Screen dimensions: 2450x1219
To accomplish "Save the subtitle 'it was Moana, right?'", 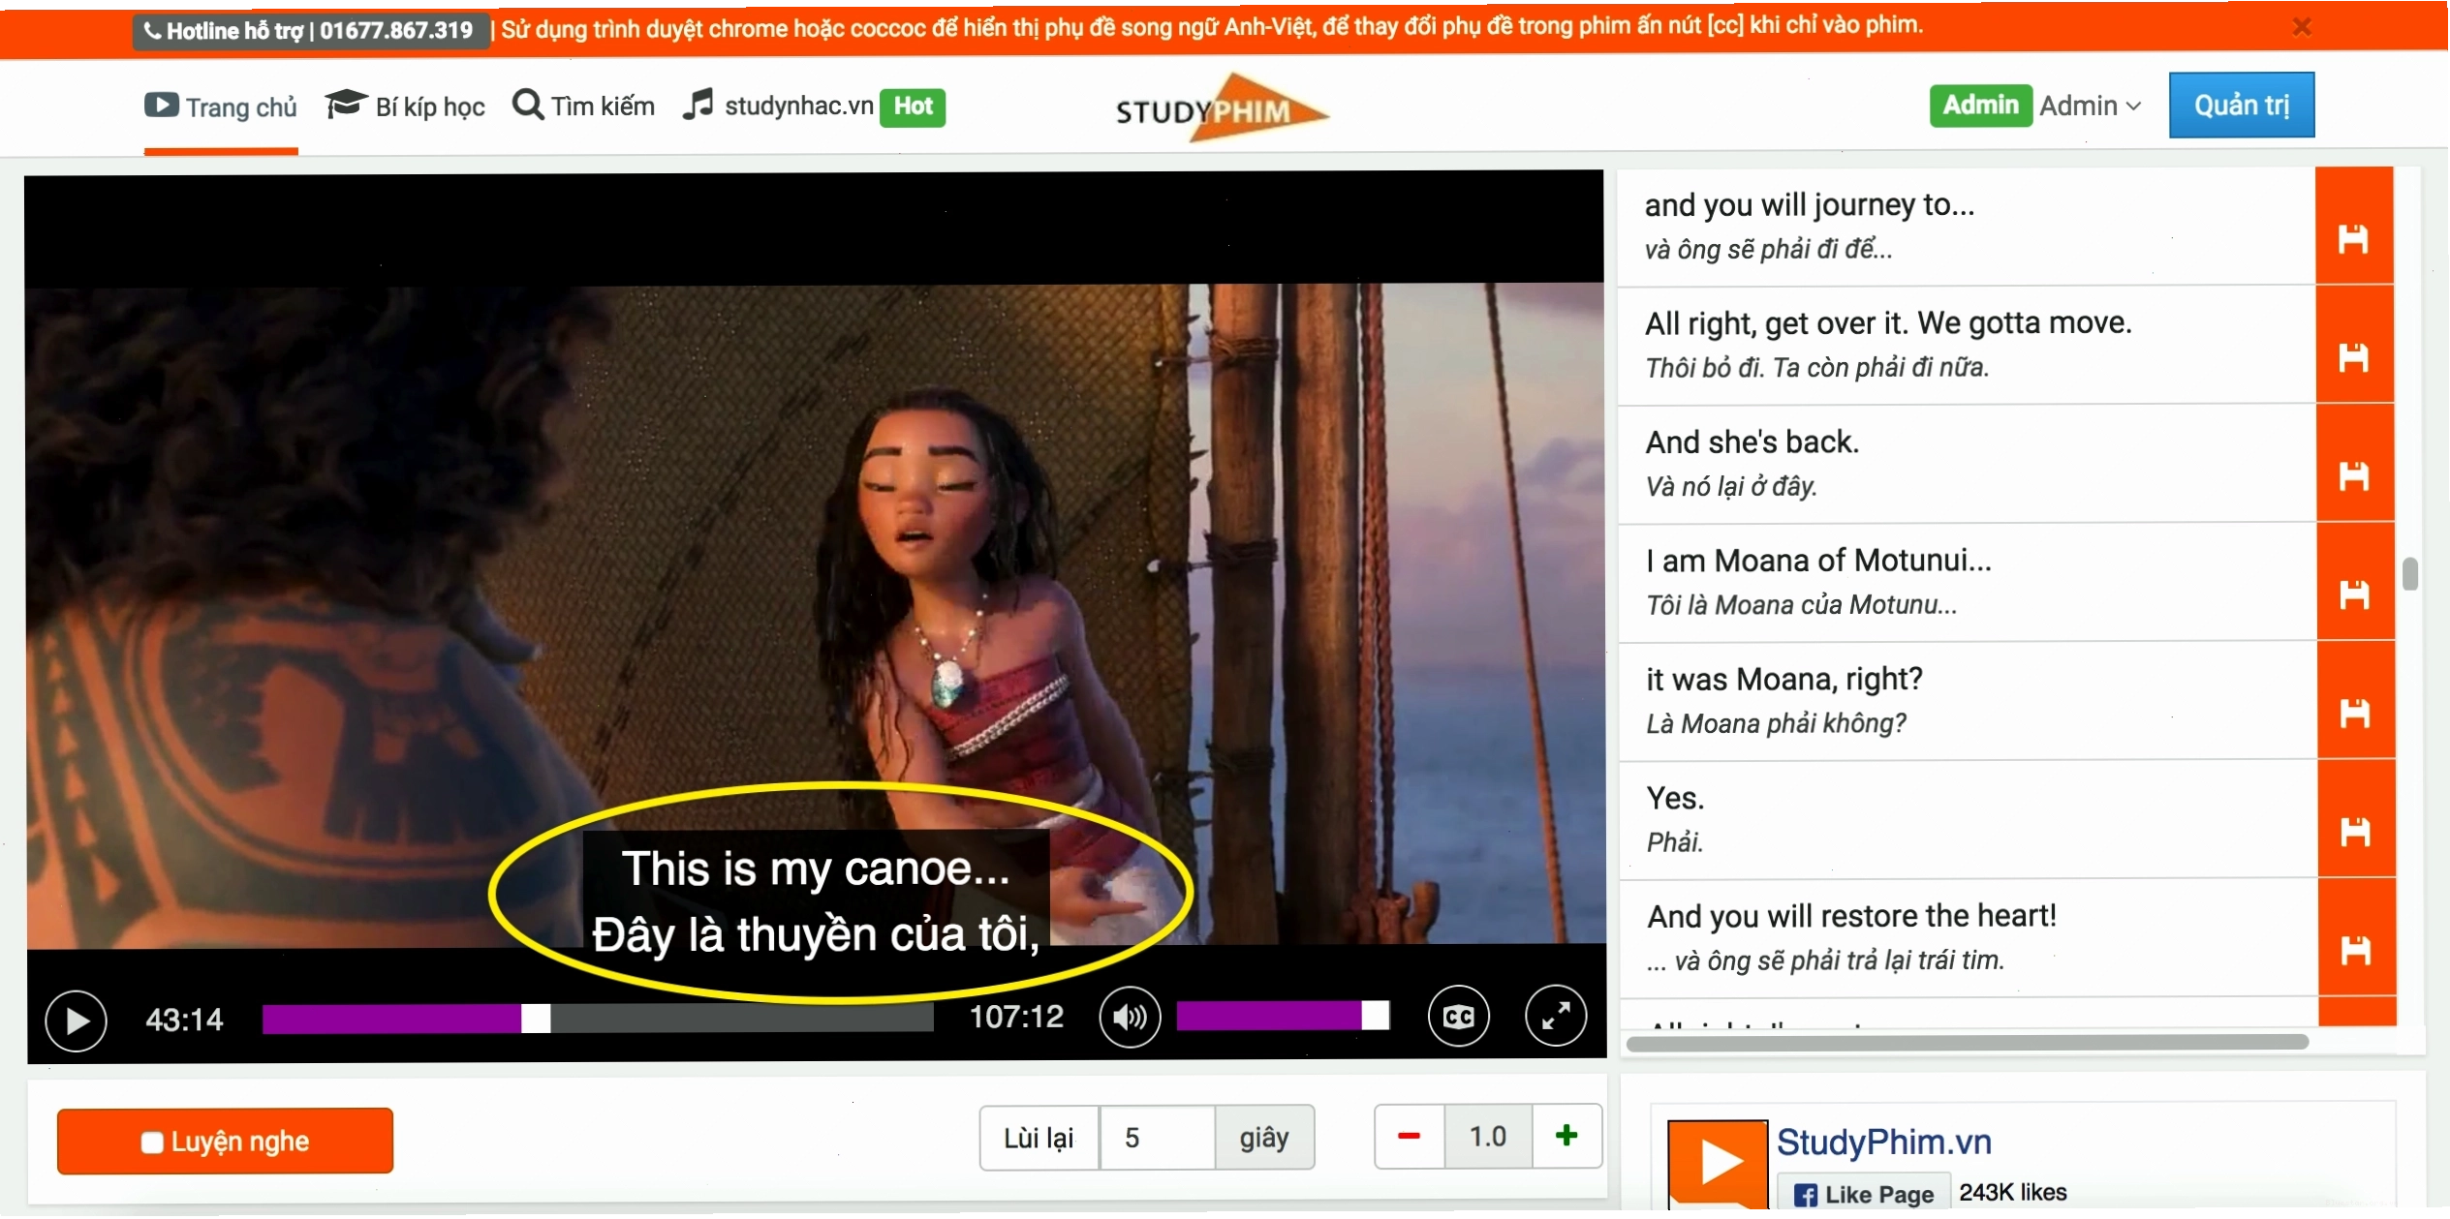I will [2354, 714].
